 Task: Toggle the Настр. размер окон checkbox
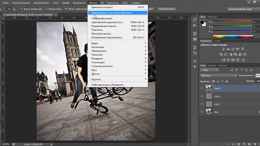coord(22,9)
